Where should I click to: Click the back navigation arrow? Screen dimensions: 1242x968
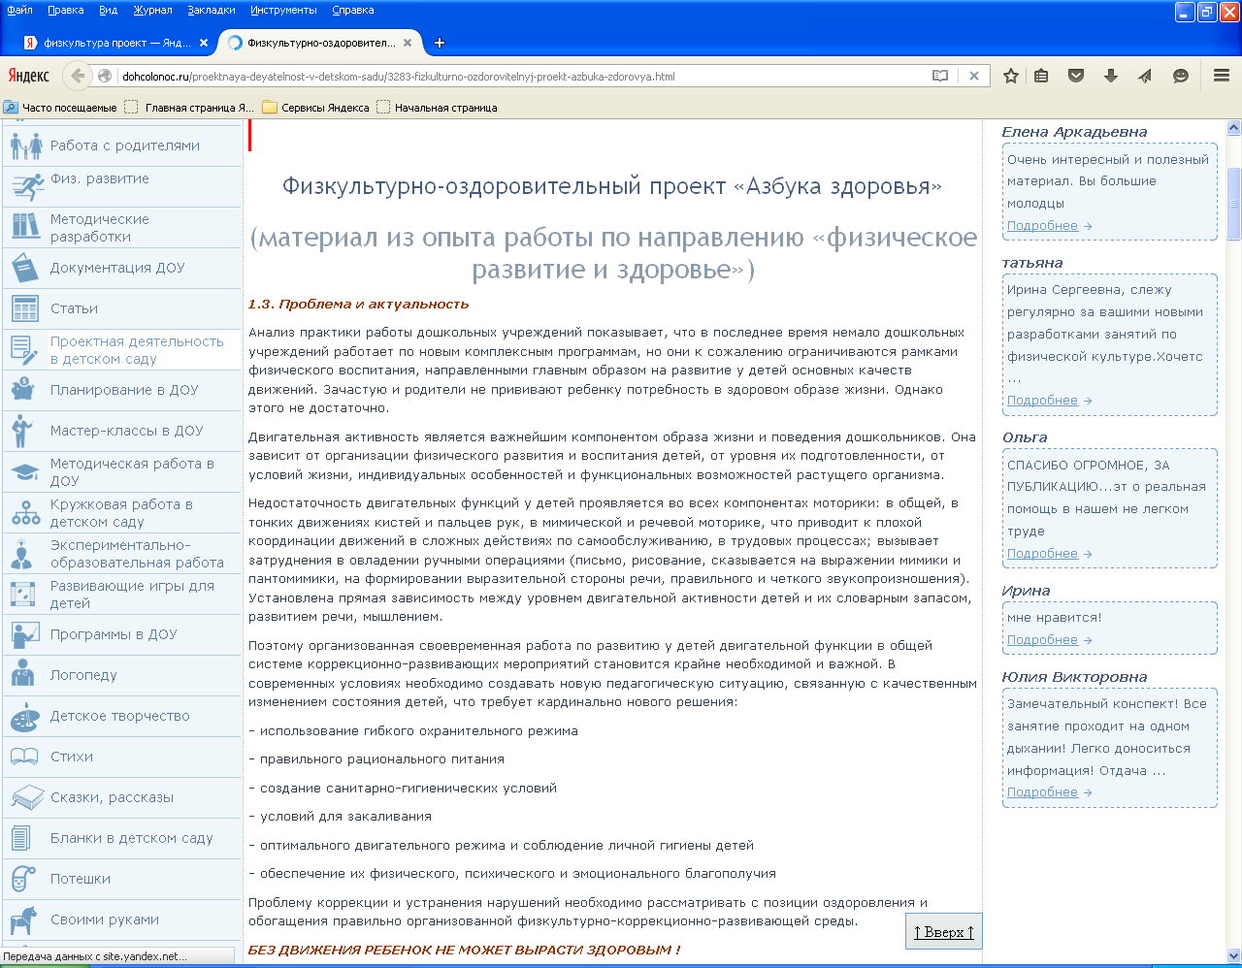78,76
